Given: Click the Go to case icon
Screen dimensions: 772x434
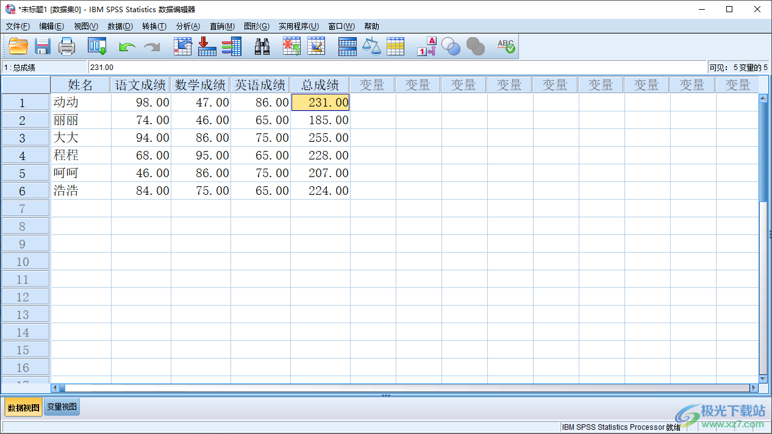Looking at the screenshot, I should 183,46.
